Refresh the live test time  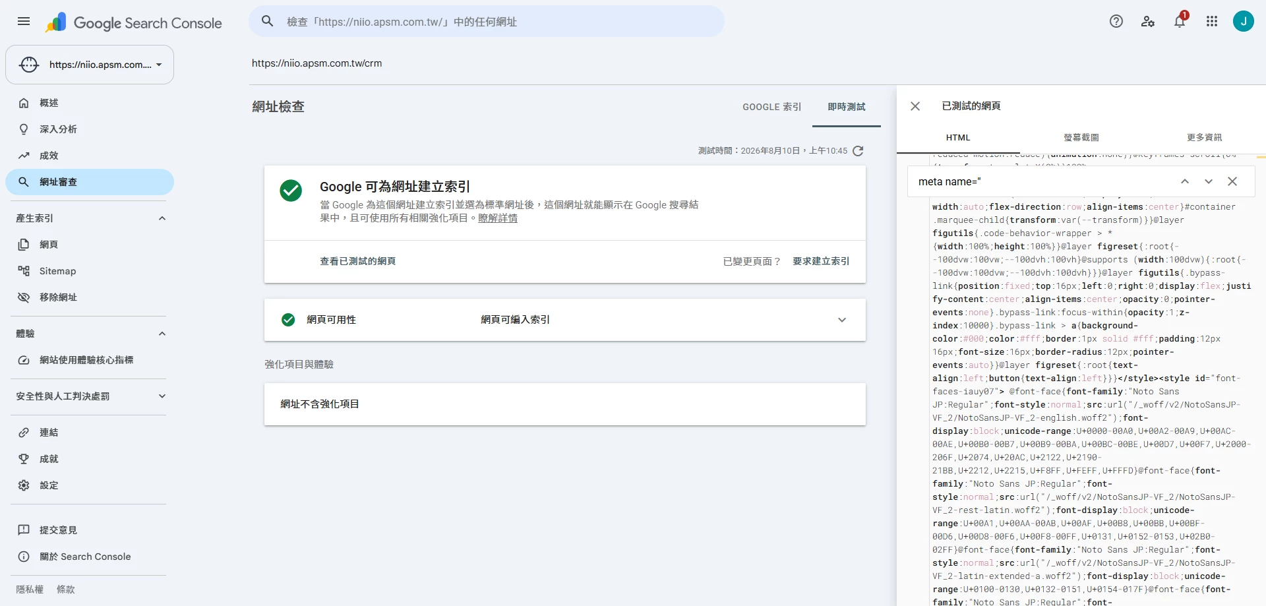click(x=858, y=151)
